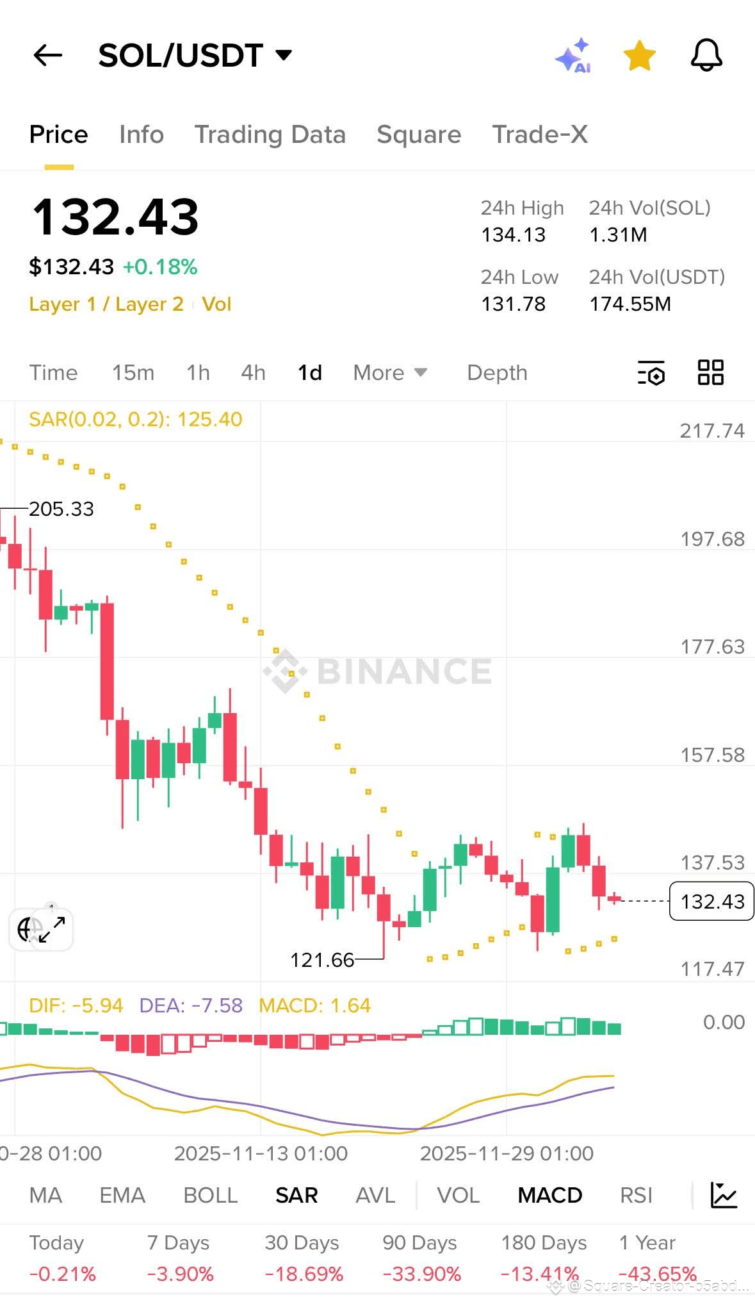Toggle the favorite star for SOL/USDT

(x=640, y=56)
